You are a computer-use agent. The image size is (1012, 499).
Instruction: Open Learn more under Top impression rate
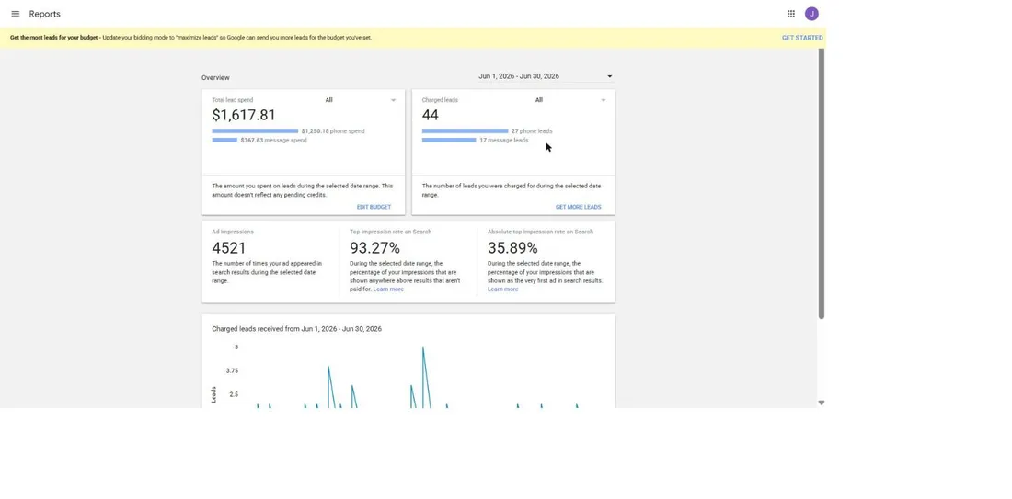[388, 289]
